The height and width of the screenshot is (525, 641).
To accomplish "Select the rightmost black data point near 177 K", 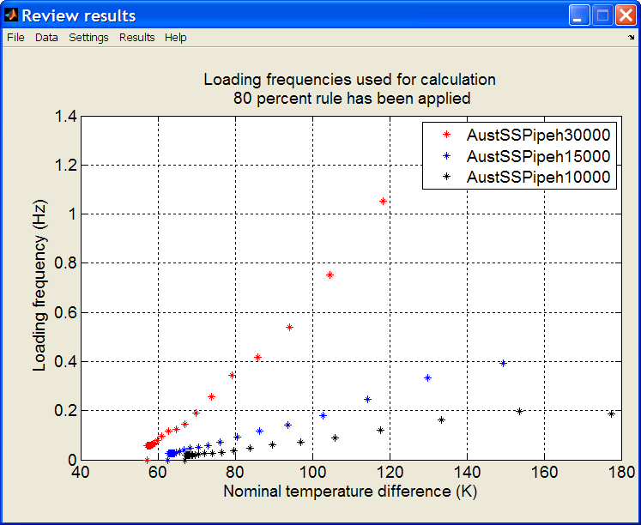I will coord(611,413).
